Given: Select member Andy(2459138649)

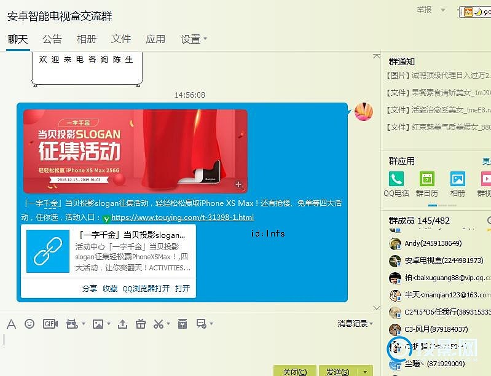Looking at the screenshot, I should 433,243.
